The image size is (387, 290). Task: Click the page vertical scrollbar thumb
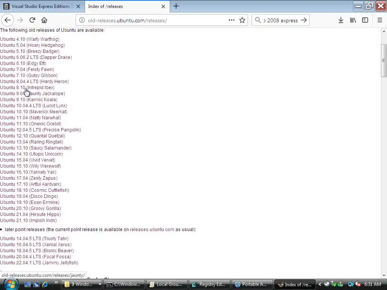[384, 60]
